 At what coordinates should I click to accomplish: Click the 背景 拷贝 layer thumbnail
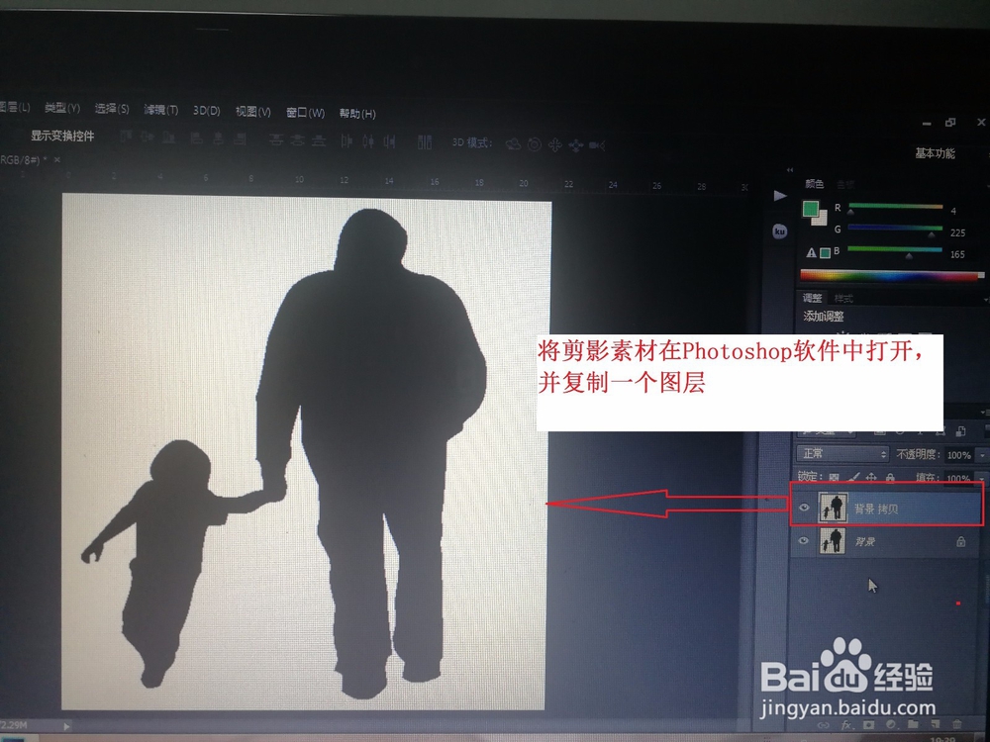pos(832,508)
